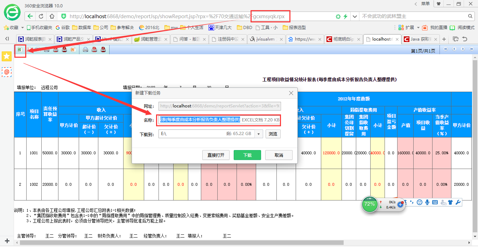This screenshot has height=247, width=478.
Task: Click the yellow star favorites sidebar icon
Action: tap(7, 56)
